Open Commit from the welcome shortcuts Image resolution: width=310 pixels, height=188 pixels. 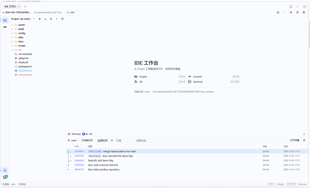[x=214, y=77]
